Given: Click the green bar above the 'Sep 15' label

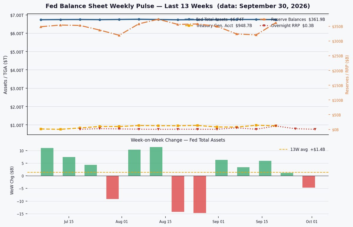Looking at the screenshot, I should [265, 168].
